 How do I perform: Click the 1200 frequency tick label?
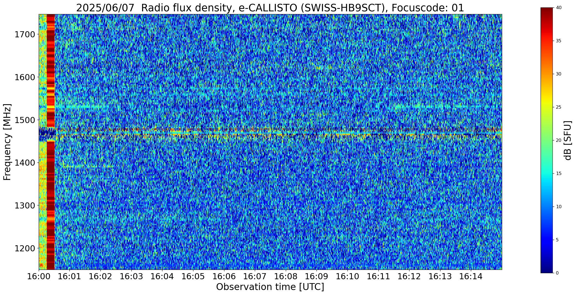(24, 248)
